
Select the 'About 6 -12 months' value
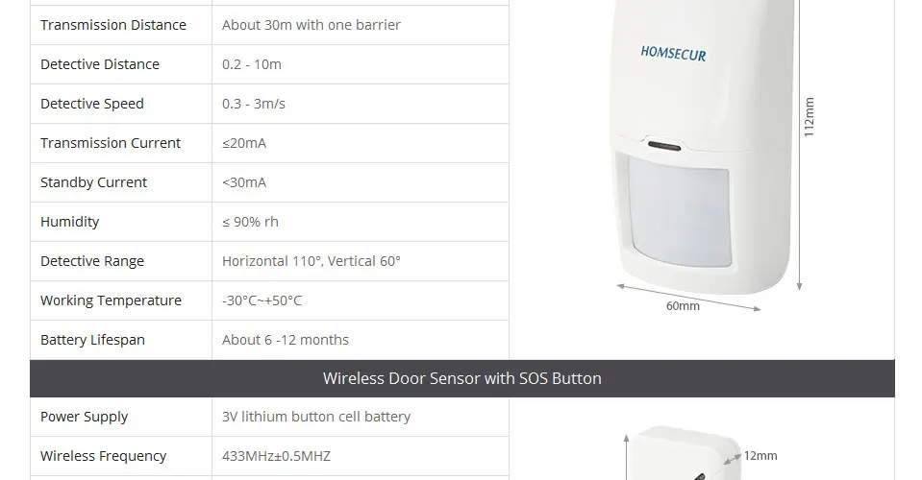coord(286,339)
